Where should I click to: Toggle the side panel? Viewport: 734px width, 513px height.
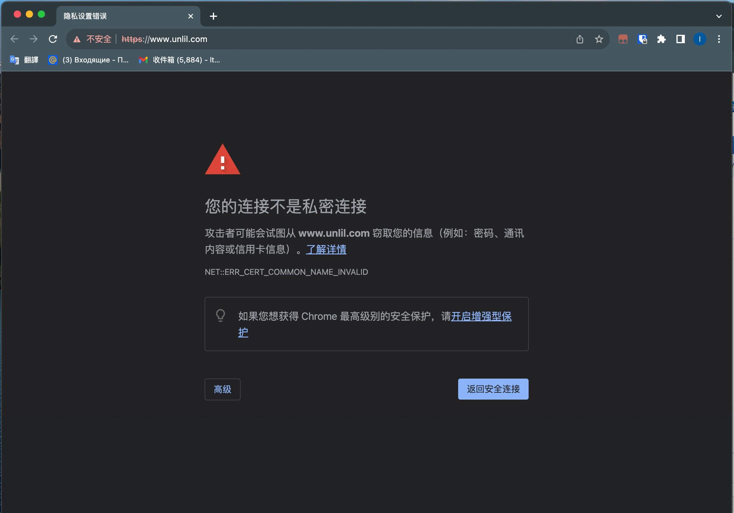(680, 39)
